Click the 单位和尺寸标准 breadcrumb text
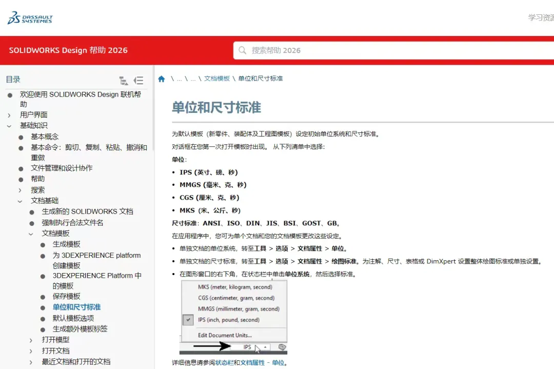The image size is (554, 369). coord(261,79)
